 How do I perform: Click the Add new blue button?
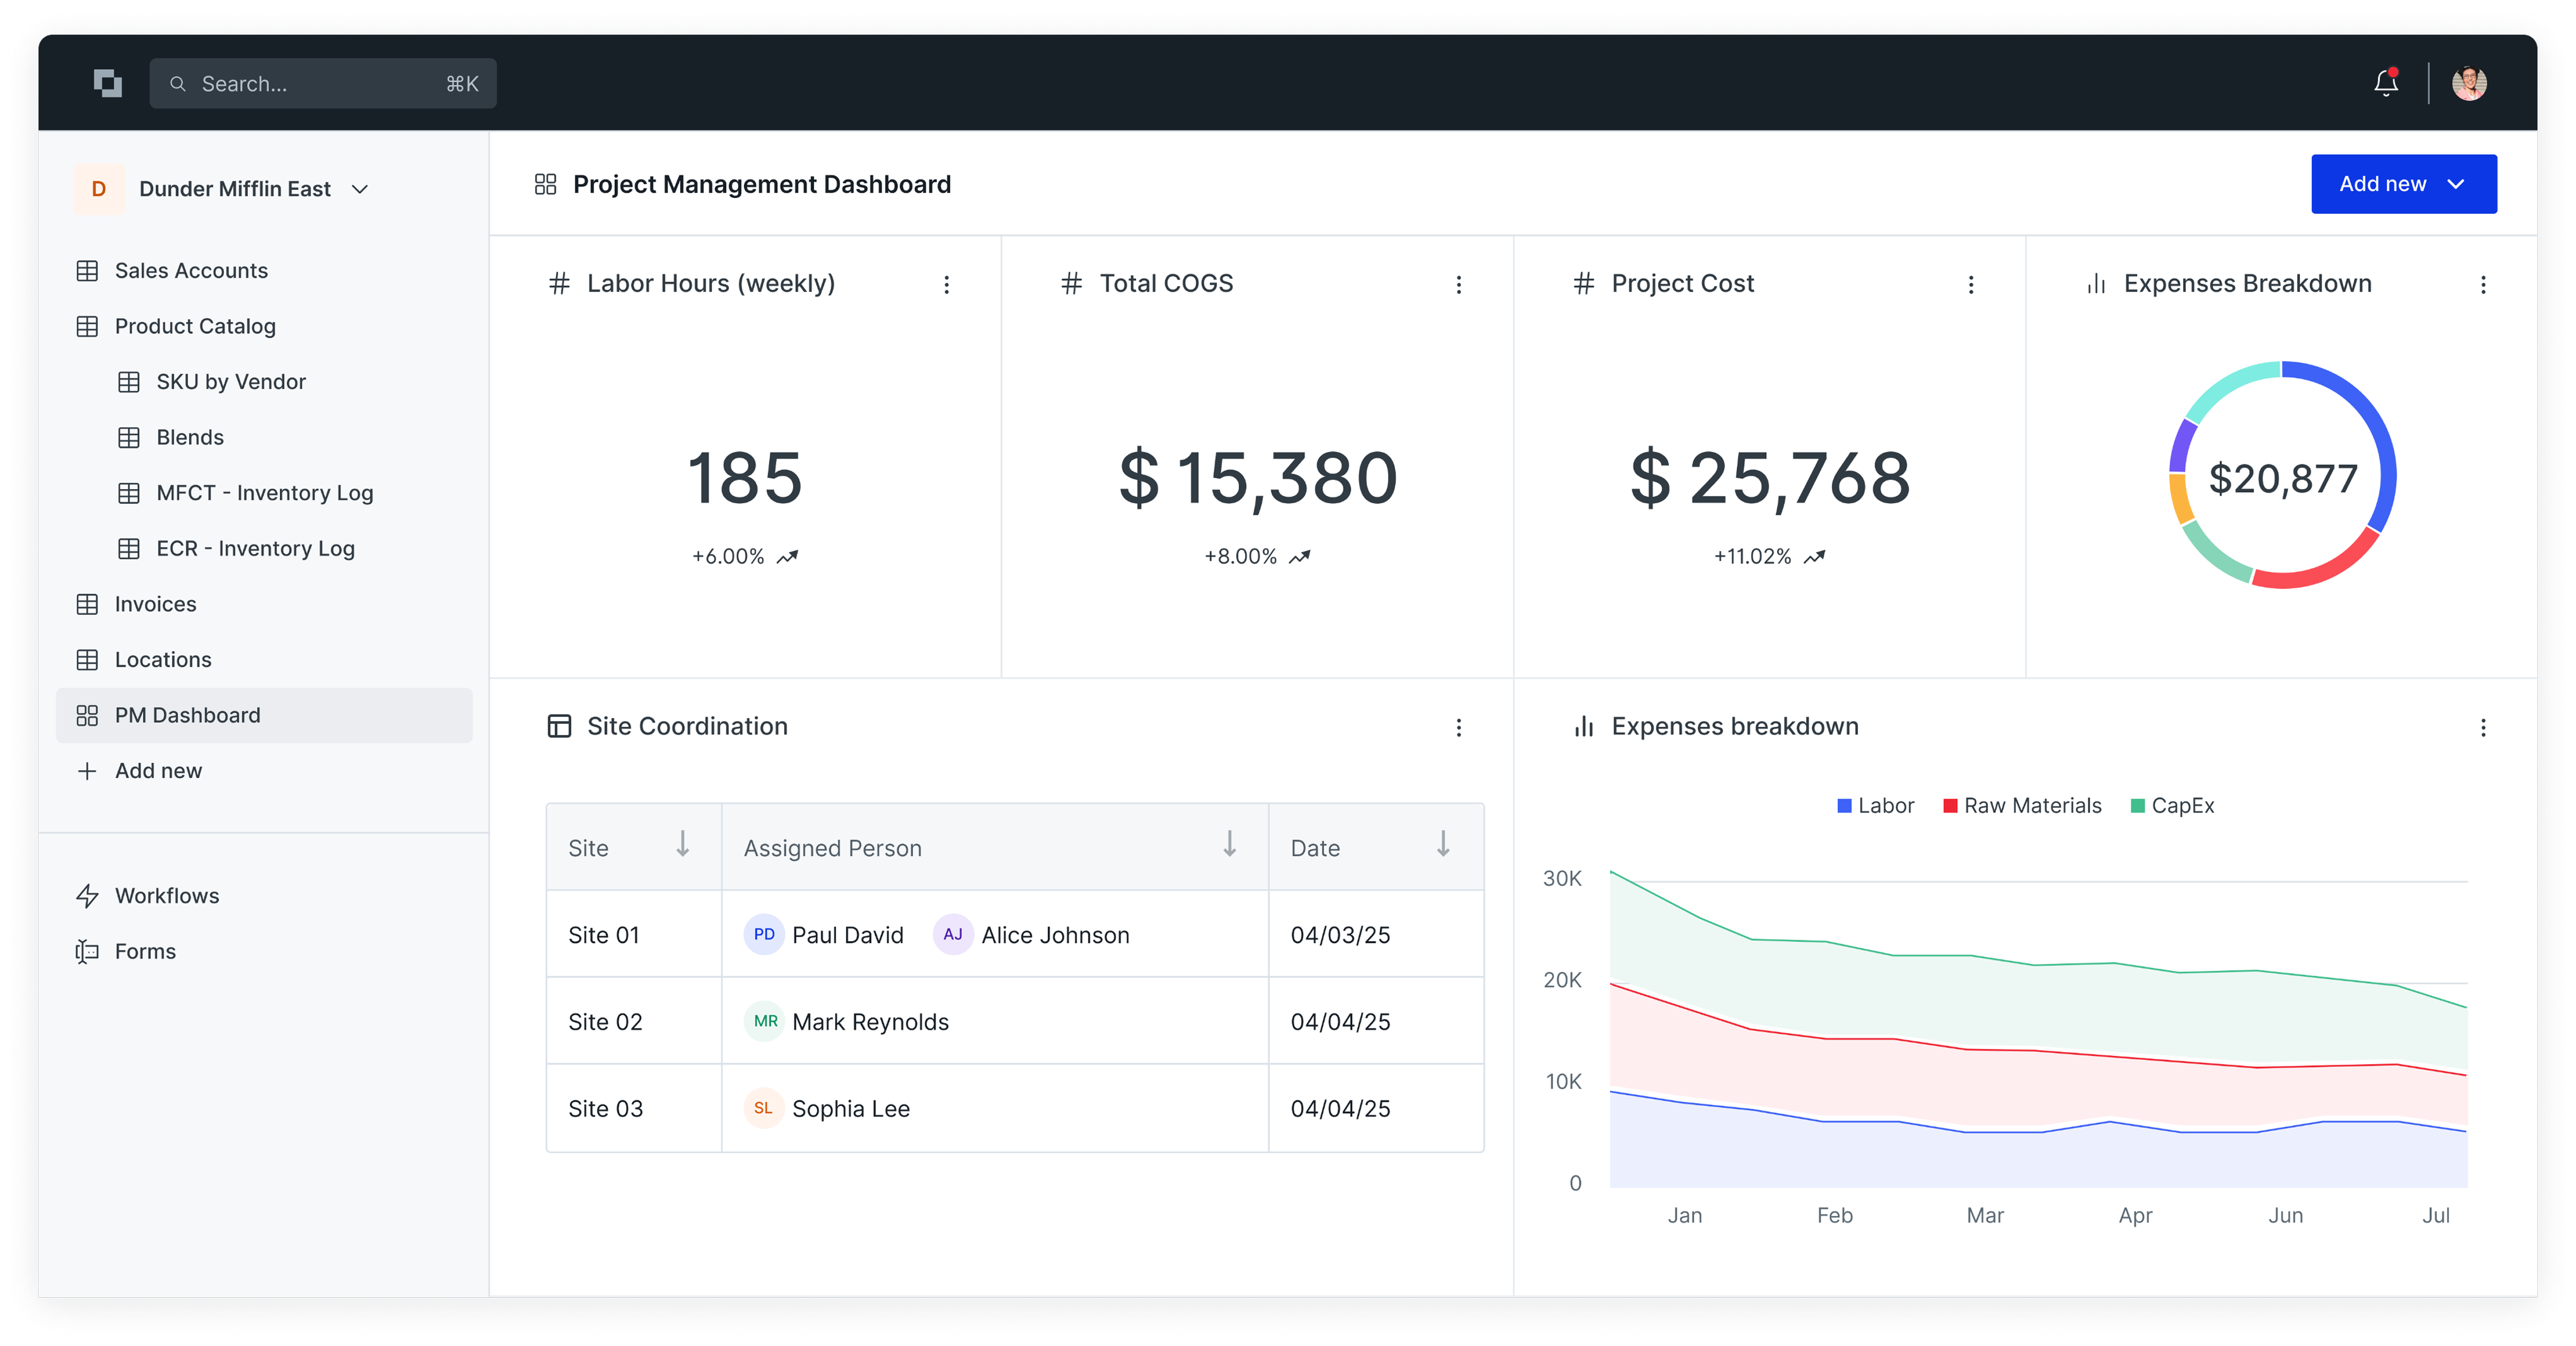(2404, 184)
